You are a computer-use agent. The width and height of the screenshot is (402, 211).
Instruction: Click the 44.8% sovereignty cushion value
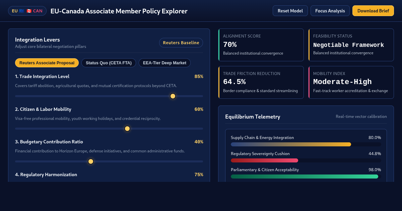click(x=375, y=154)
